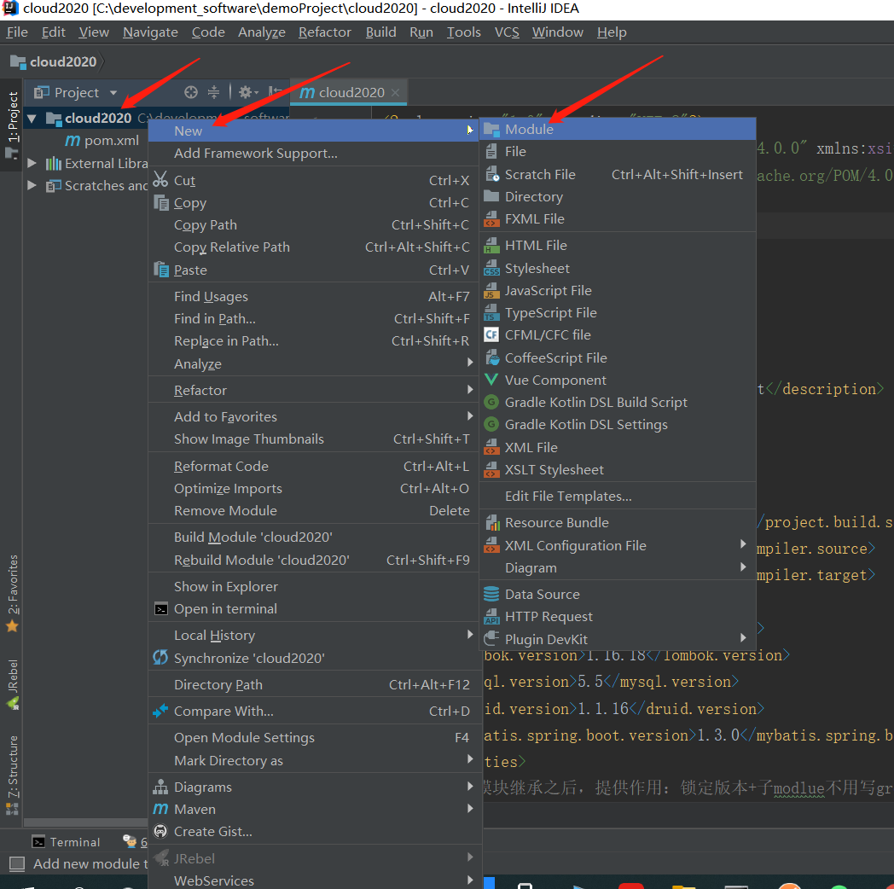894x889 pixels.
Task: Toggle the 1: Project side panel
Action: pos(13,124)
